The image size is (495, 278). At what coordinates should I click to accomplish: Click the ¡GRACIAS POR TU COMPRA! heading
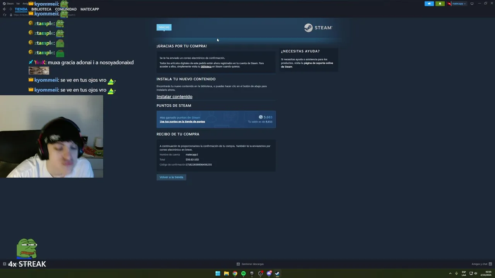(x=182, y=46)
